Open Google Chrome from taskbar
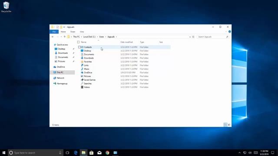This screenshot has height=156, width=278. (x=107, y=153)
